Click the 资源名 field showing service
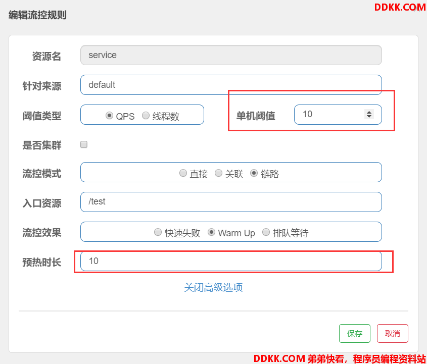This screenshot has width=427, height=364. click(x=231, y=55)
